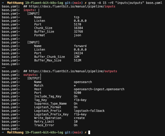Click the green prompt arrow on the top line

coord(3,3)
